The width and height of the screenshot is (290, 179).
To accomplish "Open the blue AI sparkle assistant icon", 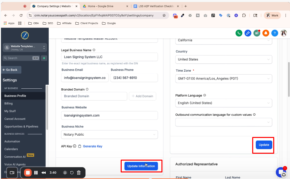I will pos(248,33).
